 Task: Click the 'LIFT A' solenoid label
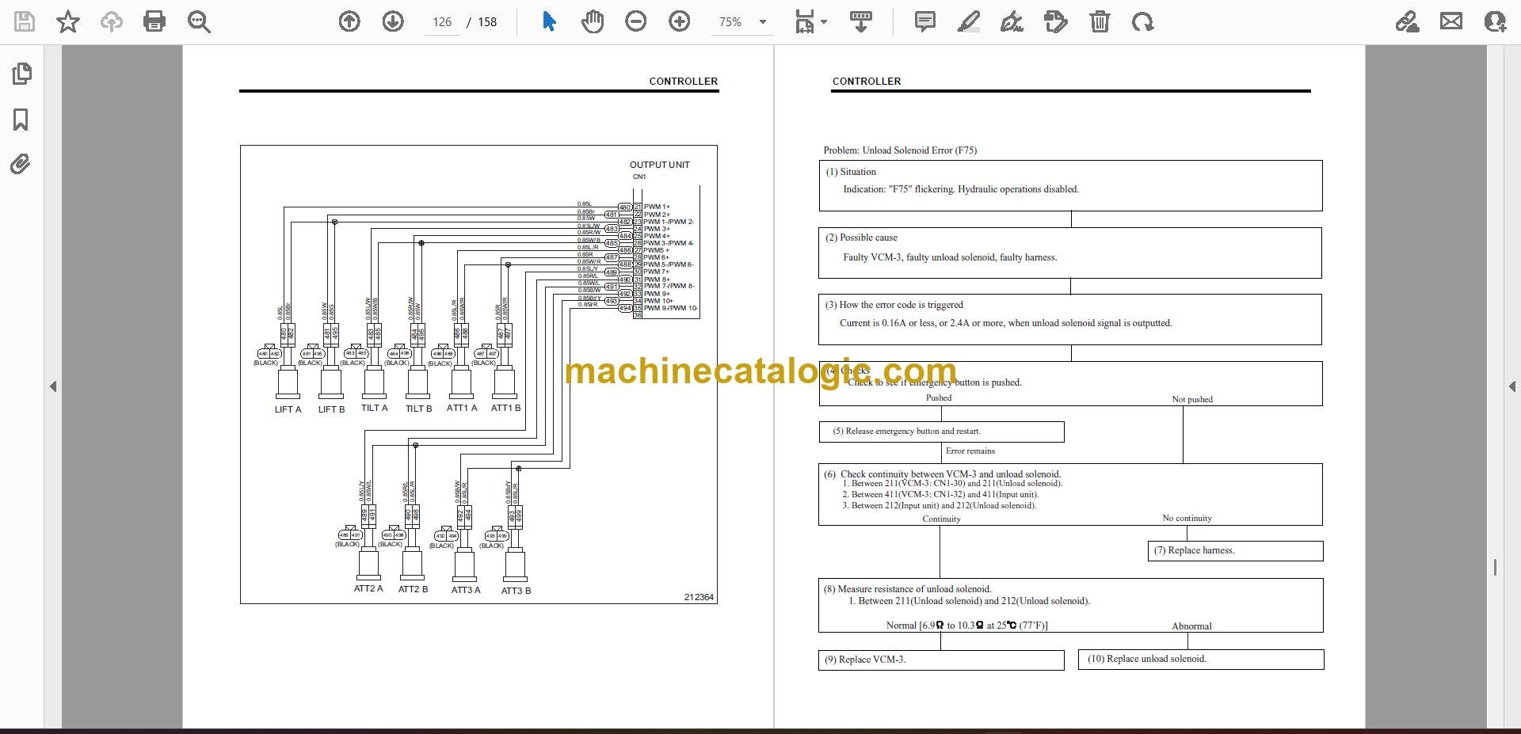pos(288,409)
